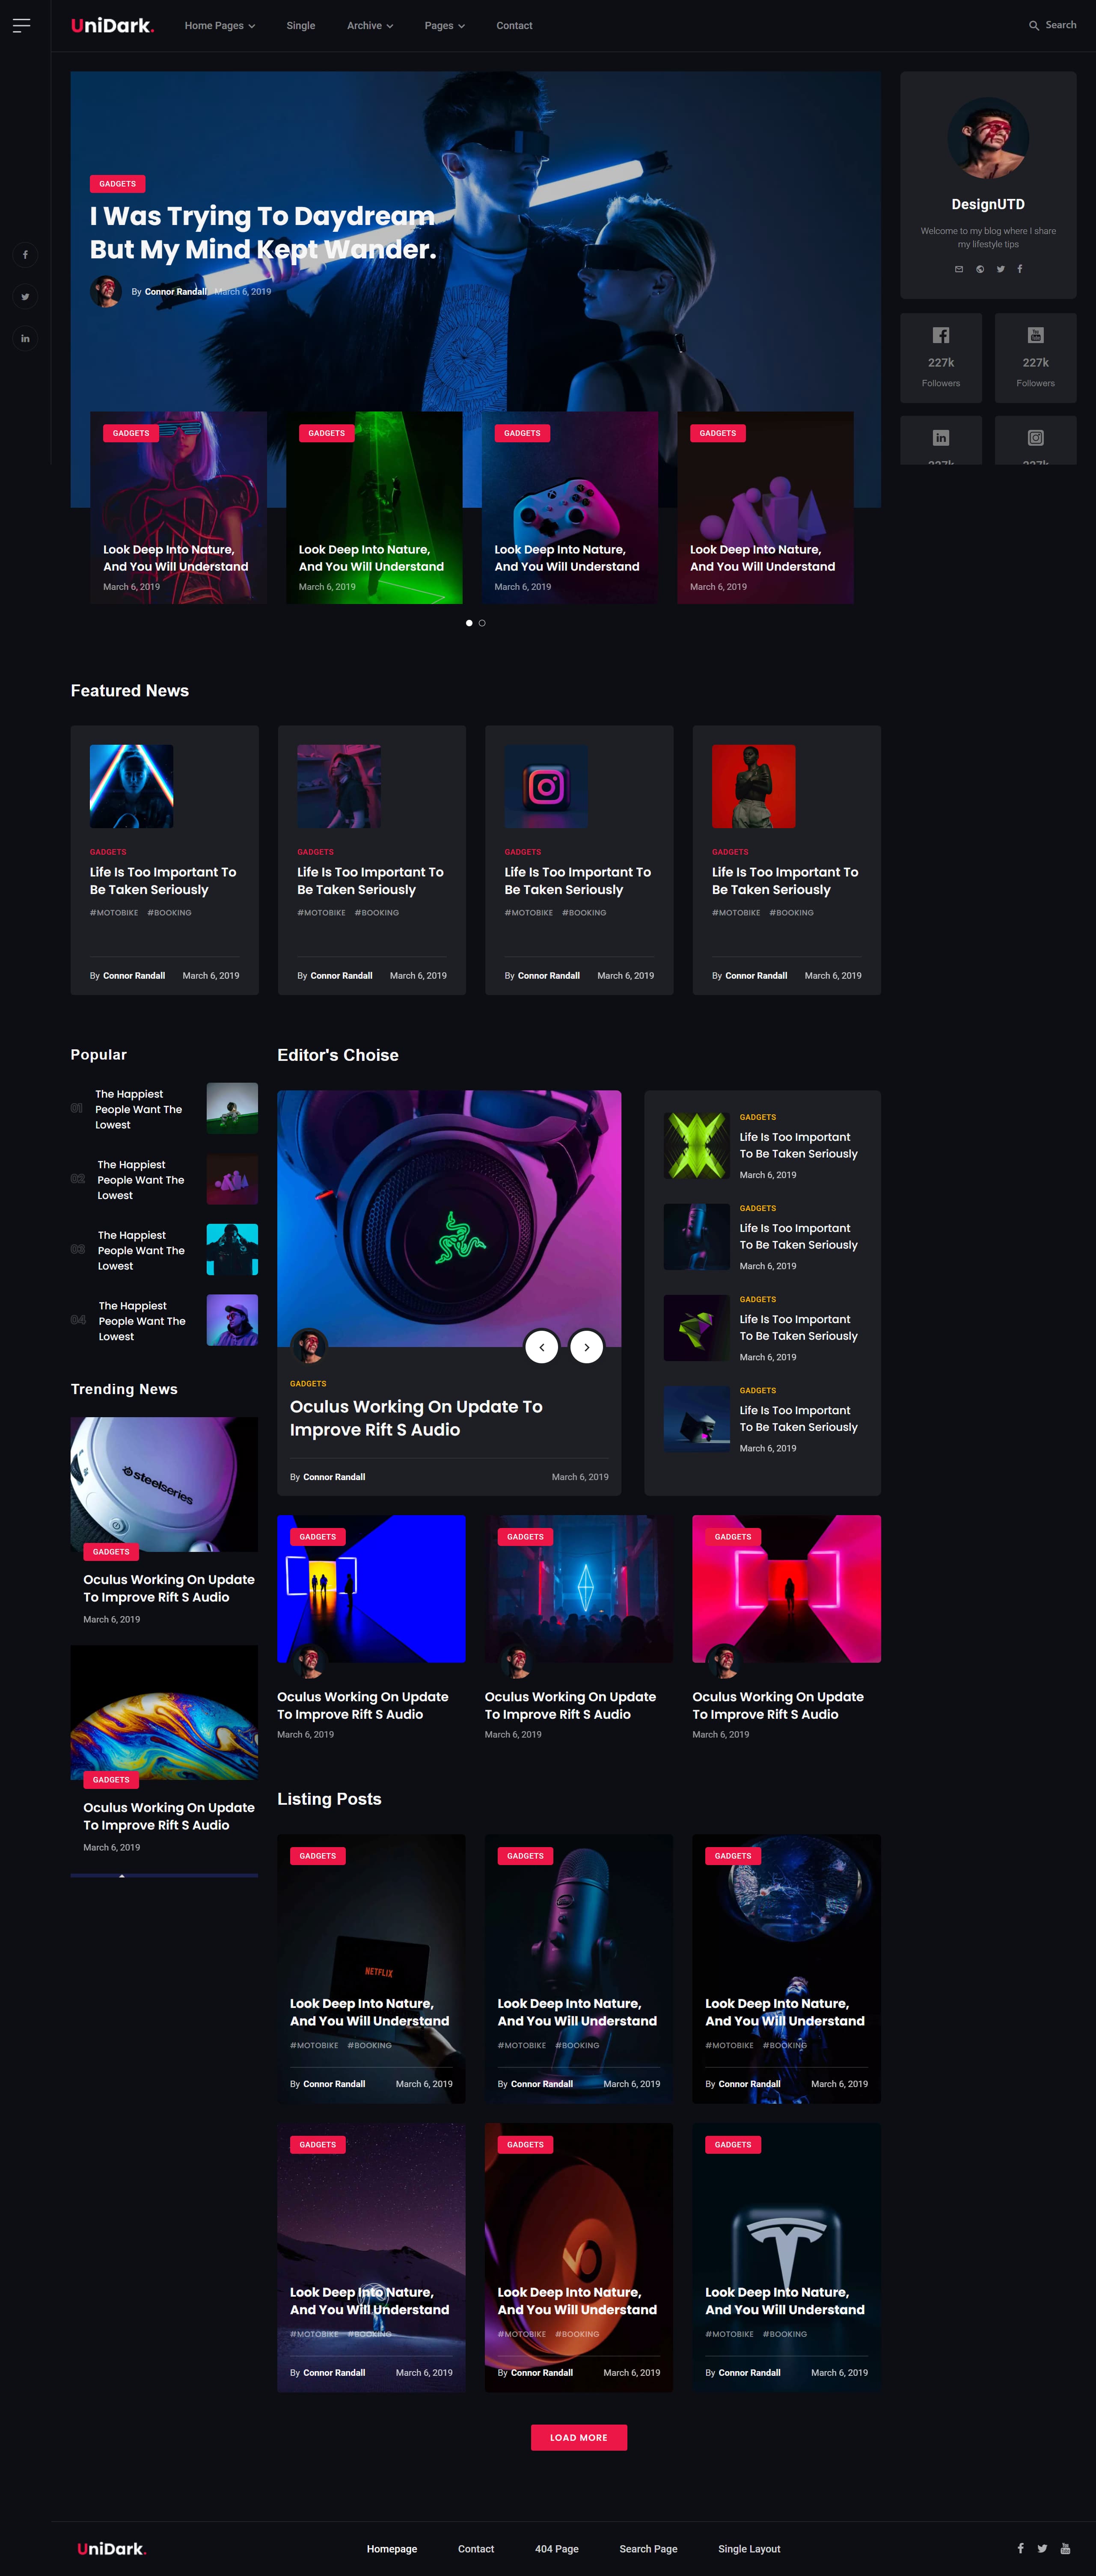Click the Connor Randall author link in the hero
1096x2576 pixels.
coord(175,292)
